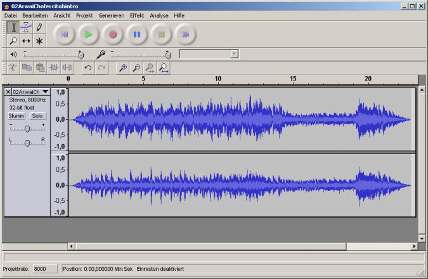428x279 pixels.
Task: Click the track pan L/R slider knob
Action: [x=27, y=143]
